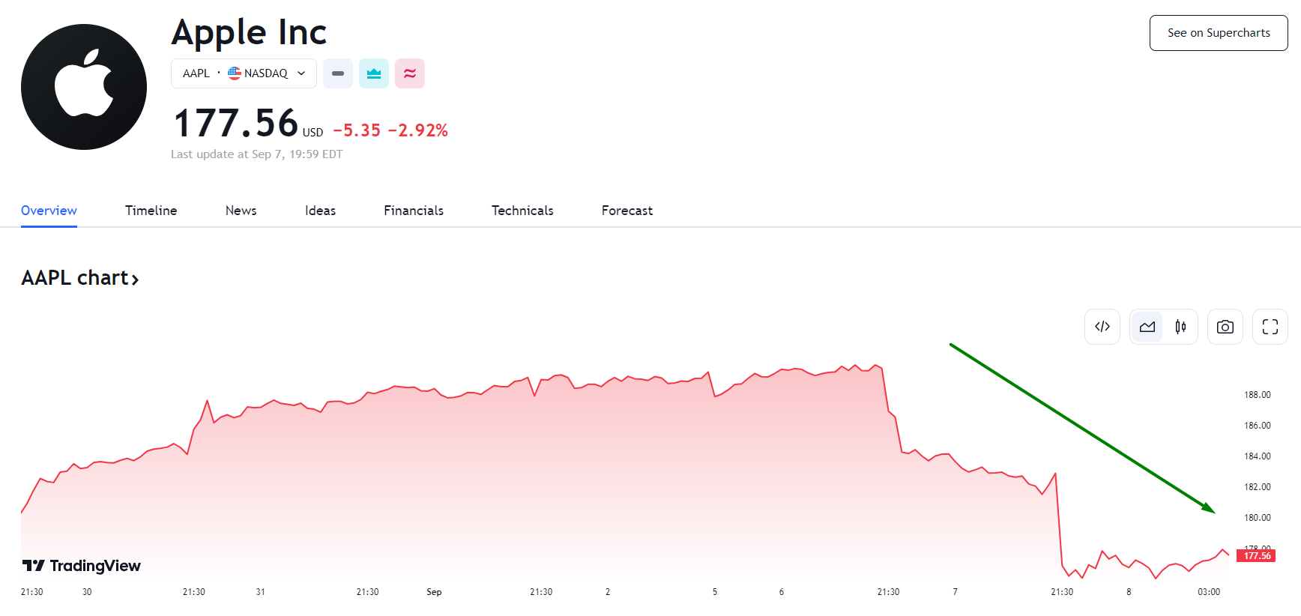1301x616 pixels.
Task: Take a chart snapshot with camera icon
Action: click(x=1225, y=327)
